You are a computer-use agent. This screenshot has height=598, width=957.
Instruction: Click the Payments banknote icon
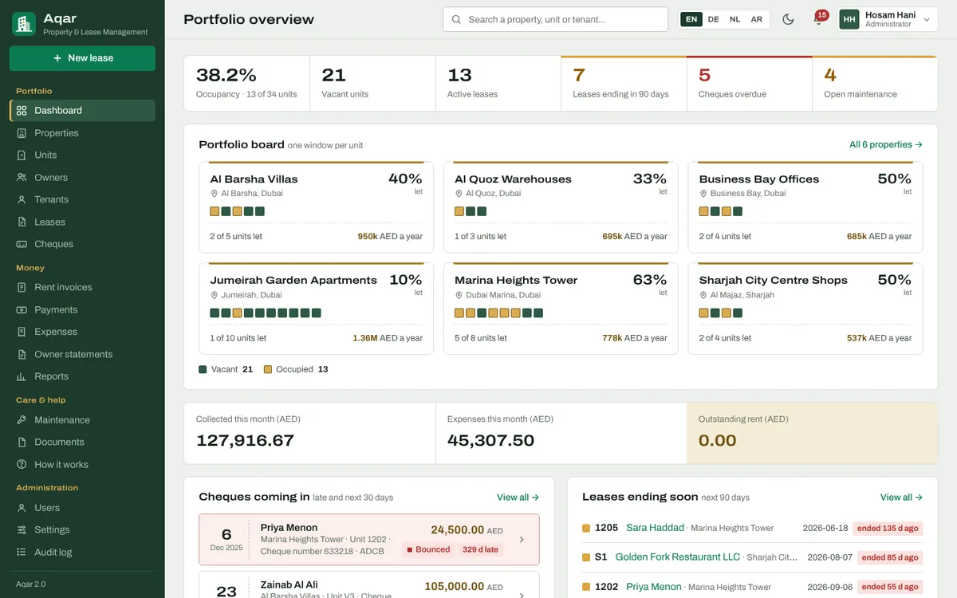point(22,309)
